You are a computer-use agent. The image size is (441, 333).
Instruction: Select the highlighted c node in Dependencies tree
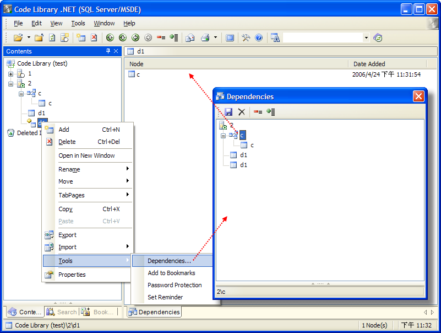(x=242, y=136)
